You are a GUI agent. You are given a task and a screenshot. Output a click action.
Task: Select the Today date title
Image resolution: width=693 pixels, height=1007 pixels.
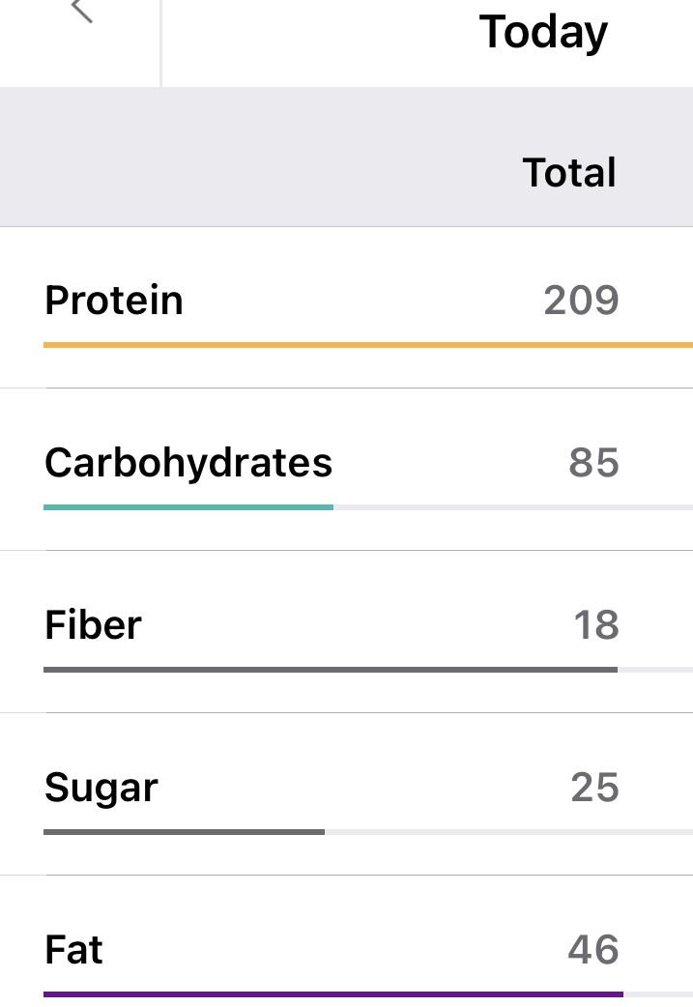(x=543, y=33)
